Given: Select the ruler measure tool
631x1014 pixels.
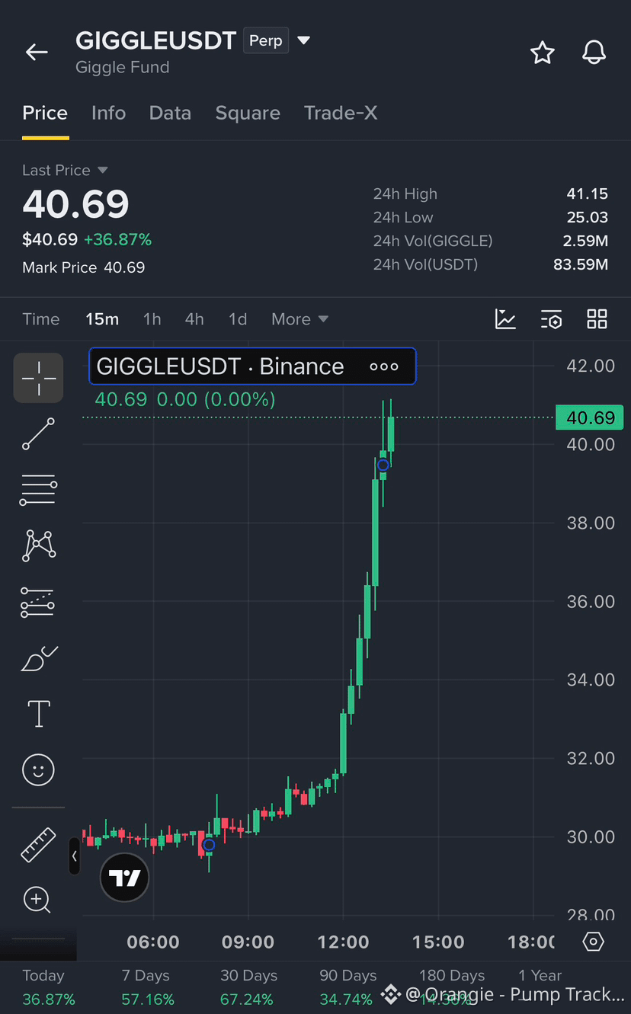Looking at the screenshot, I should pyautogui.click(x=38, y=844).
